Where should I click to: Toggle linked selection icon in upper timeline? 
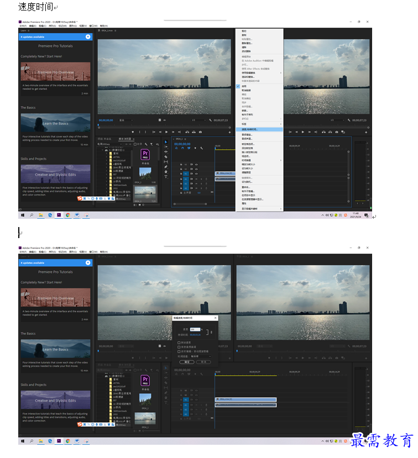pyautogui.click(x=189, y=148)
